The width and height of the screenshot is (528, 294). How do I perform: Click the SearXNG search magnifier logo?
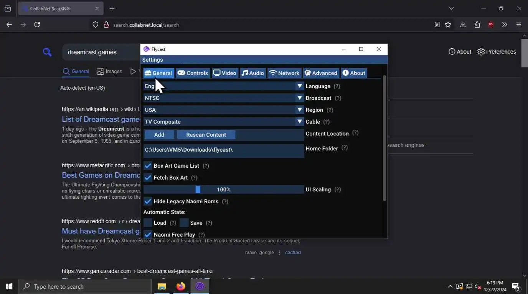tap(47, 52)
